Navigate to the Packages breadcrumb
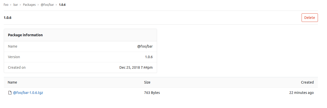This screenshot has height=108, width=327. 29,5
